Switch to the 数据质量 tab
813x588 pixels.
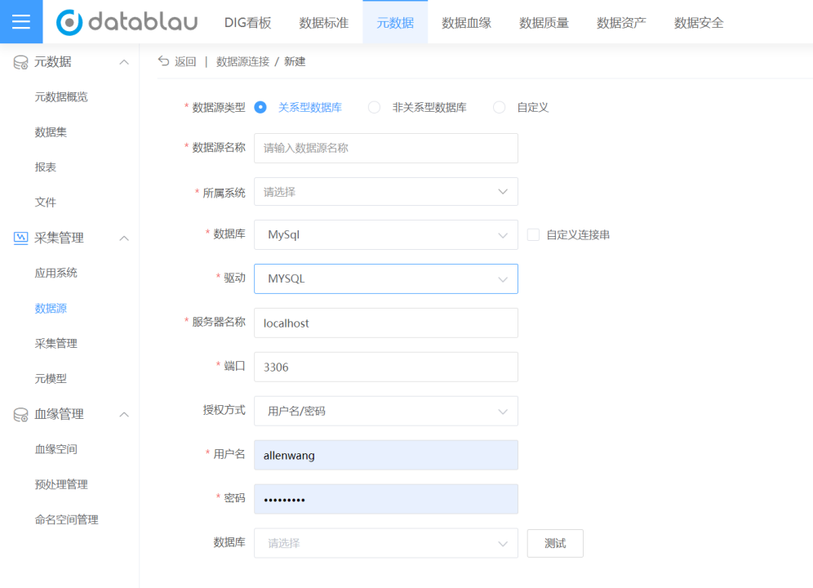click(x=544, y=23)
